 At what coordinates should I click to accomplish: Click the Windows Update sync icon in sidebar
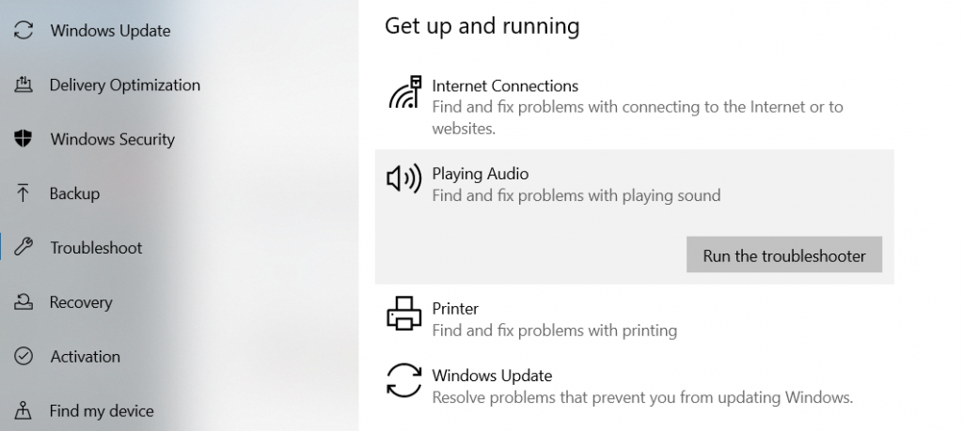click(x=24, y=31)
